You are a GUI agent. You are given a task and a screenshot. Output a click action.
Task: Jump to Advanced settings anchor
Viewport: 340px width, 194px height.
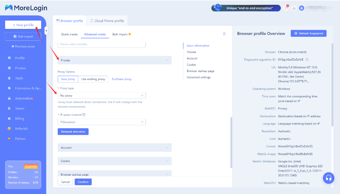point(198,77)
